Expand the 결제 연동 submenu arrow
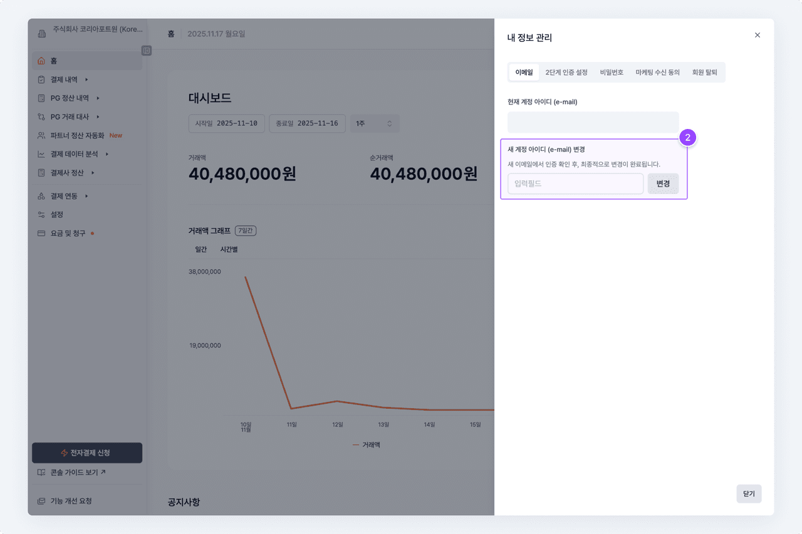The image size is (802, 534). pyautogui.click(x=86, y=197)
